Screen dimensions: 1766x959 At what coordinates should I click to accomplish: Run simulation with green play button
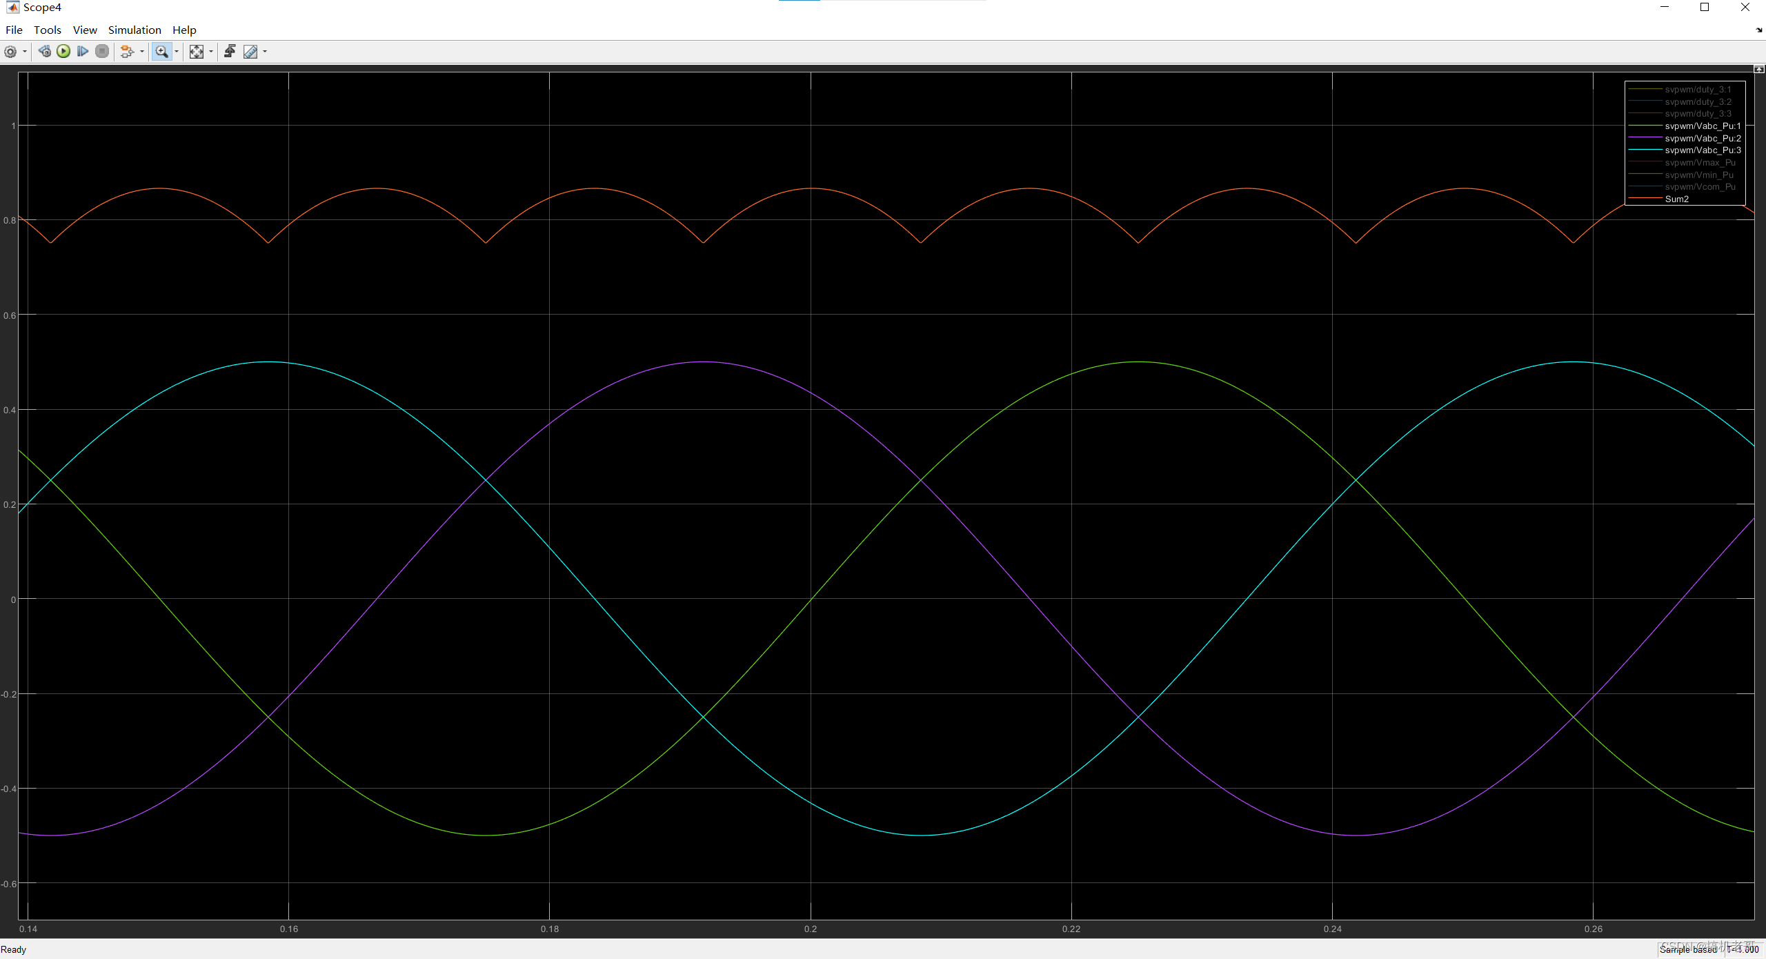click(63, 52)
